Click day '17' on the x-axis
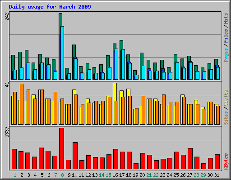The image size is (231, 180). pos(122,175)
